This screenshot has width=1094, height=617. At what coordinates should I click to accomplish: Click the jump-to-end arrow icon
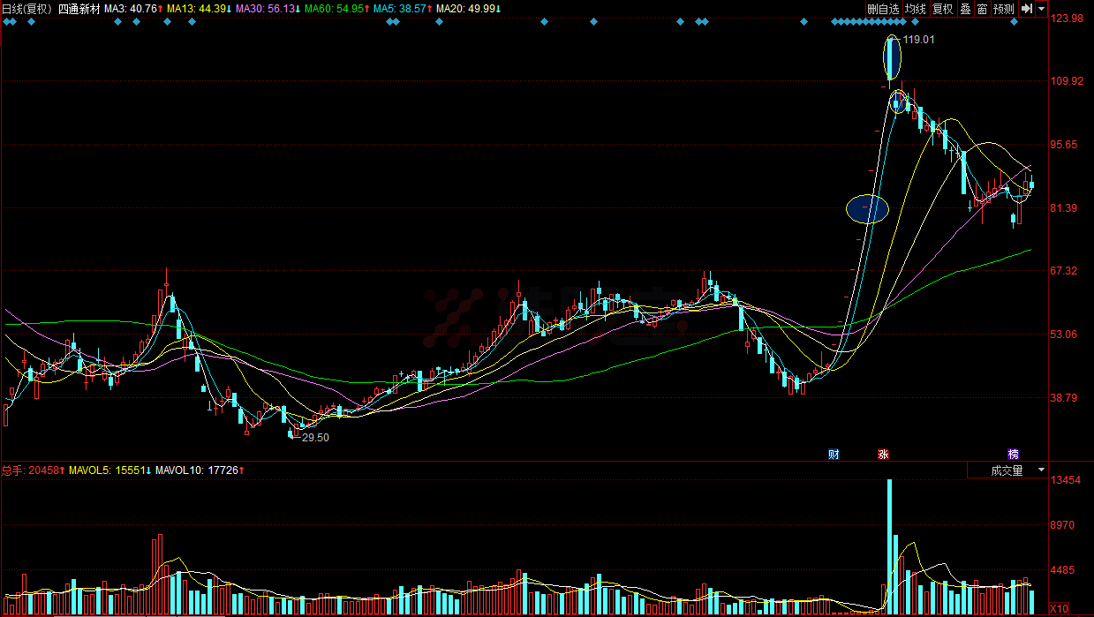point(1027,9)
